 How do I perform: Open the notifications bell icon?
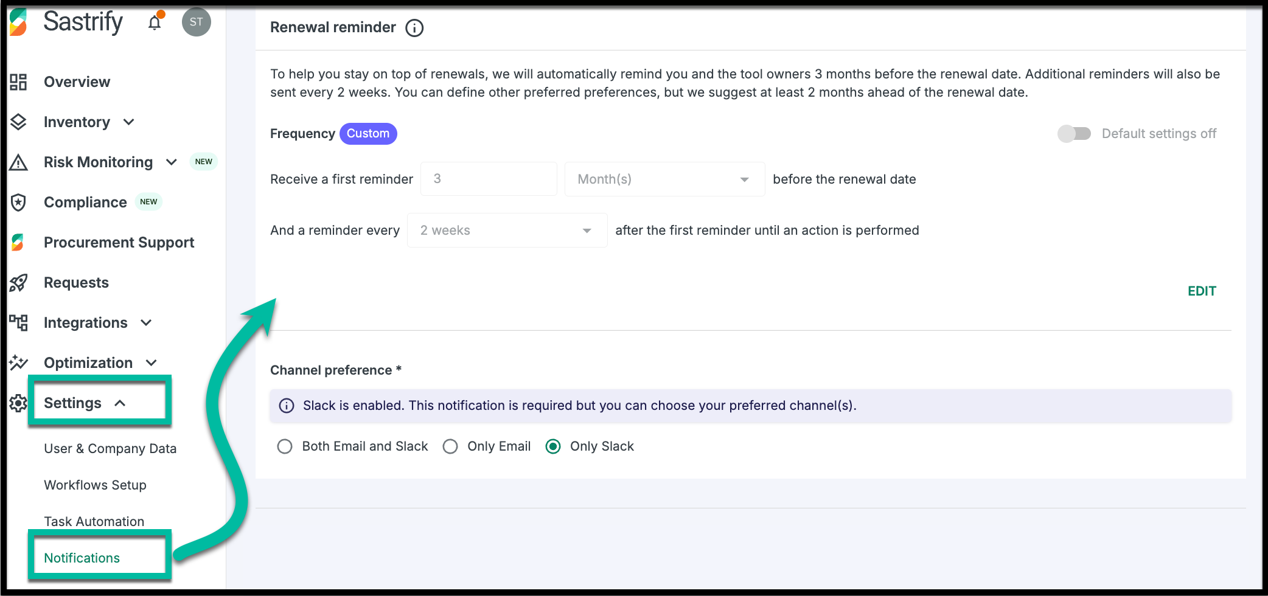[x=155, y=23]
